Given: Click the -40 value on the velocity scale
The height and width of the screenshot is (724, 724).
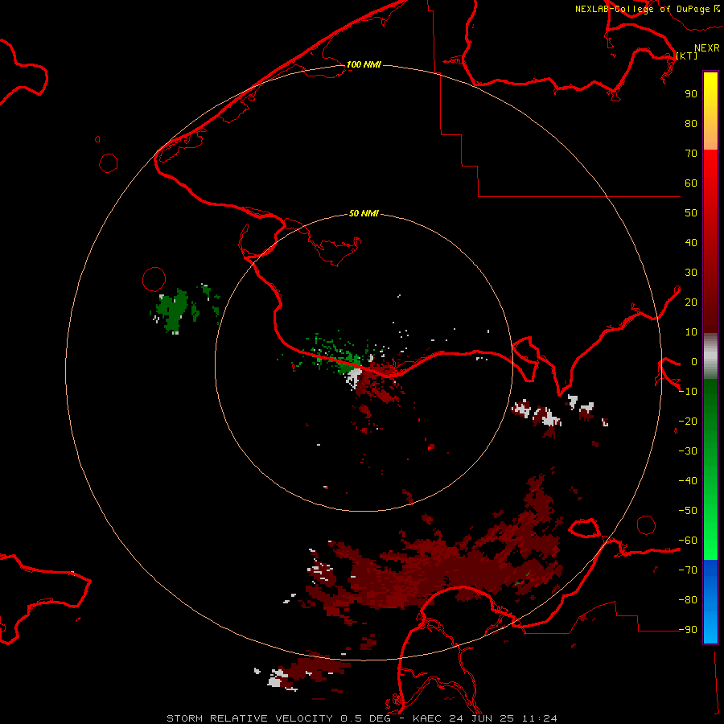Looking at the screenshot, I should 688,481.
